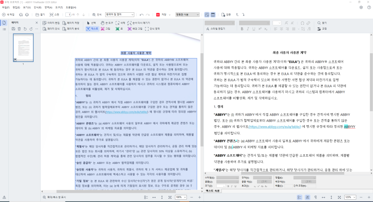373x202 pixels.
Task: Rotate page right in Pages panel
Action: pyautogui.click(x=31, y=29)
